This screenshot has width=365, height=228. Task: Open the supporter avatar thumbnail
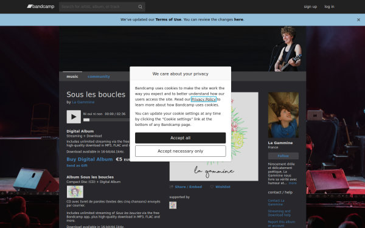tap(173, 206)
